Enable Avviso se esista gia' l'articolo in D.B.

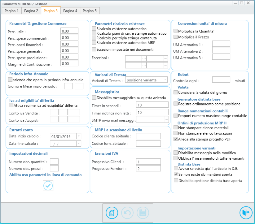point(176,168)
